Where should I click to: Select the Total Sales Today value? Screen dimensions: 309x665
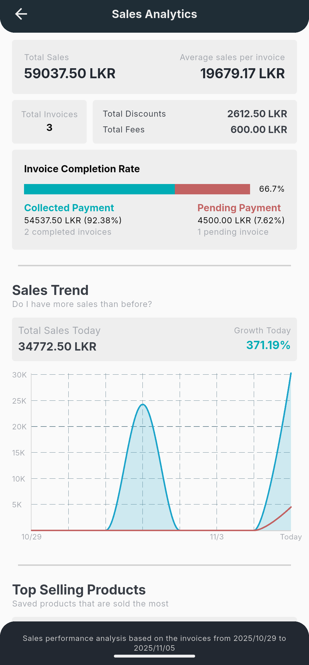pos(58,347)
